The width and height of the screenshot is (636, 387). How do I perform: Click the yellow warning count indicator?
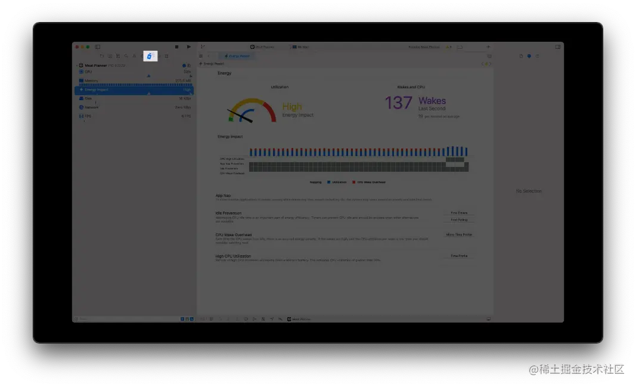click(x=448, y=47)
